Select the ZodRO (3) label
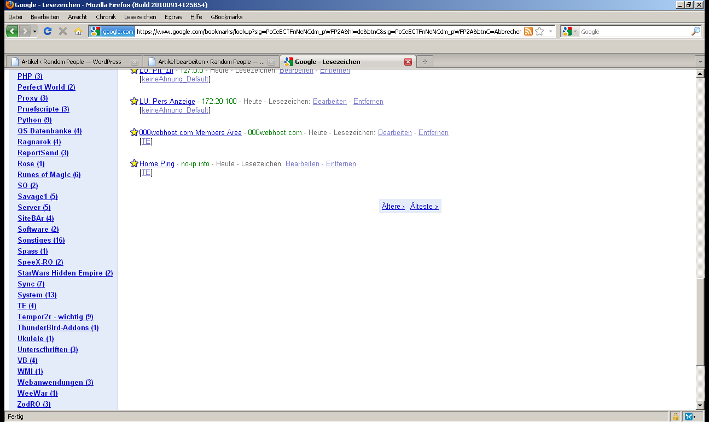Viewport: 709px width, 422px height. click(x=34, y=405)
